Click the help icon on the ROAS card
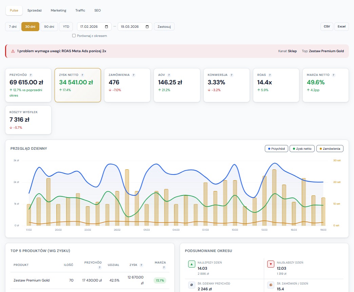This screenshot has width=354, height=292. tap(270, 75)
